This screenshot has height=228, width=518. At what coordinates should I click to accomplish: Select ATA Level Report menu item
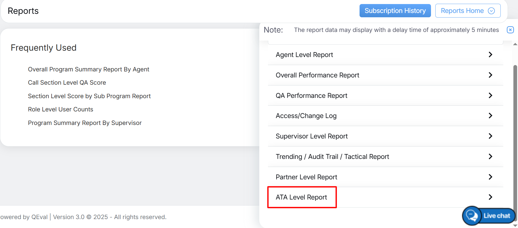(301, 197)
